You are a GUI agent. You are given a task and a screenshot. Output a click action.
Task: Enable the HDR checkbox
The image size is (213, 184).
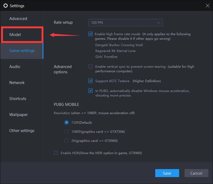coord(56,153)
